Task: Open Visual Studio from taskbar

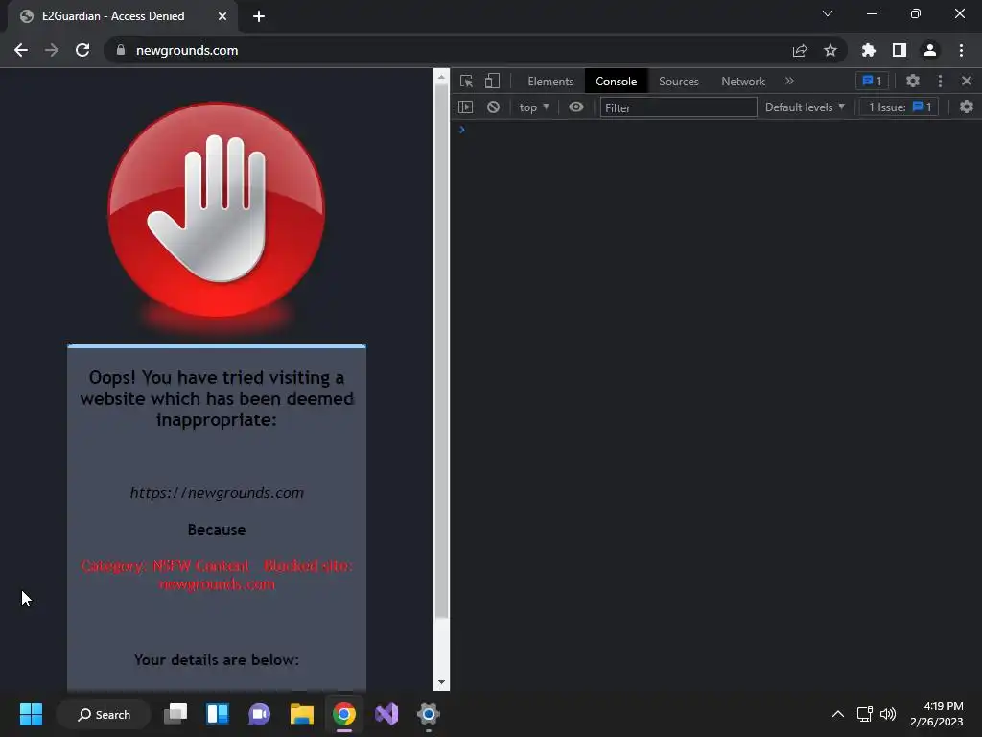Action: click(x=386, y=714)
